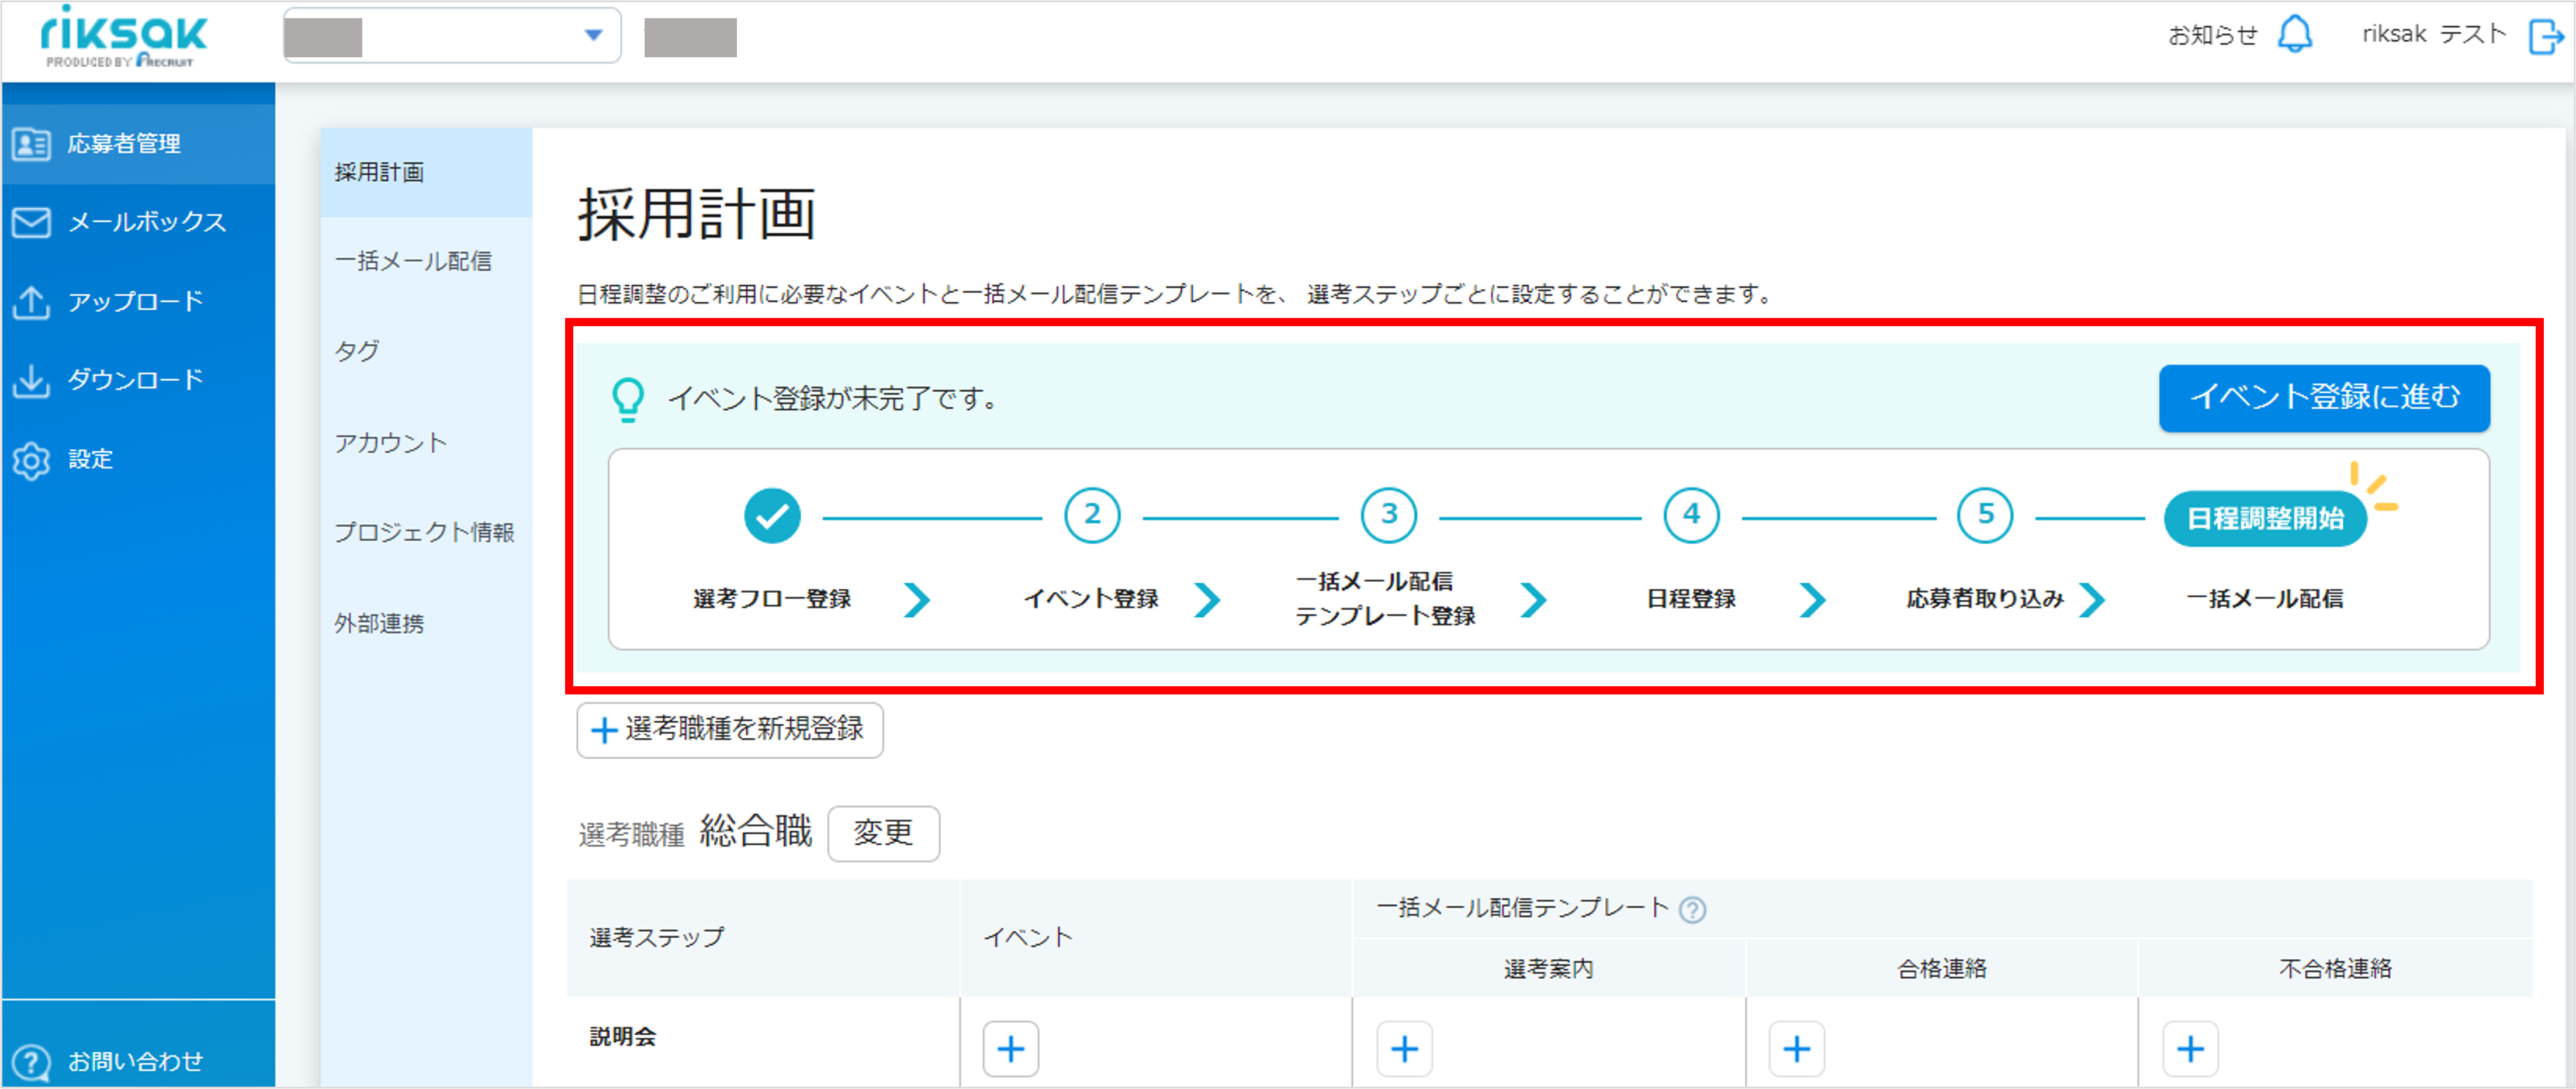The width and height of the screenshot is (2576, 1089).
Task: Select タグ settings tab
Action: click(x=426, y=352)
